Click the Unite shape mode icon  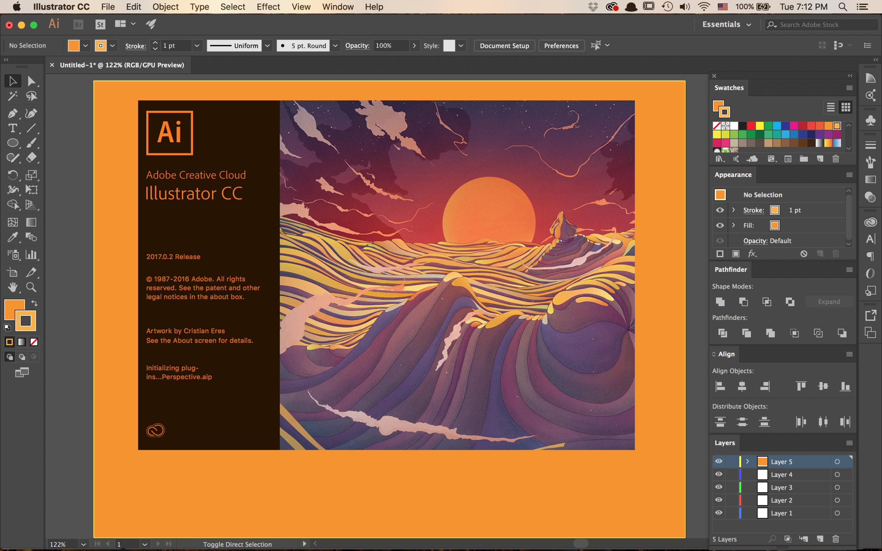[720, 302]
